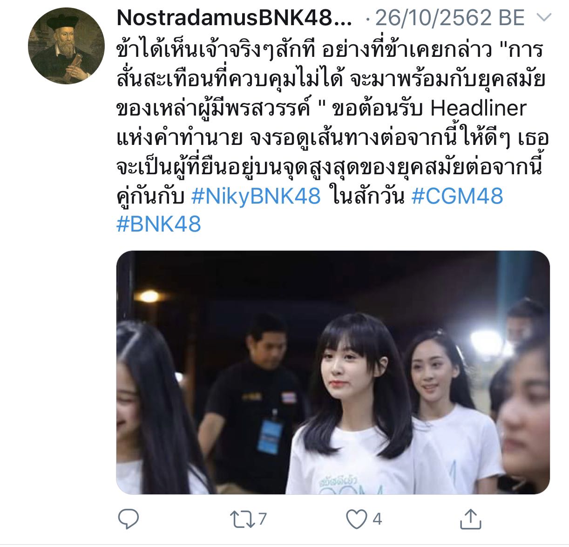The height and width of the screenshot is (547, 569).
Task: View the retweet count number 7
Action: (x=262, y=519)
